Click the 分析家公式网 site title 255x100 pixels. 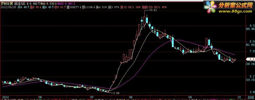tap(235, 5)
